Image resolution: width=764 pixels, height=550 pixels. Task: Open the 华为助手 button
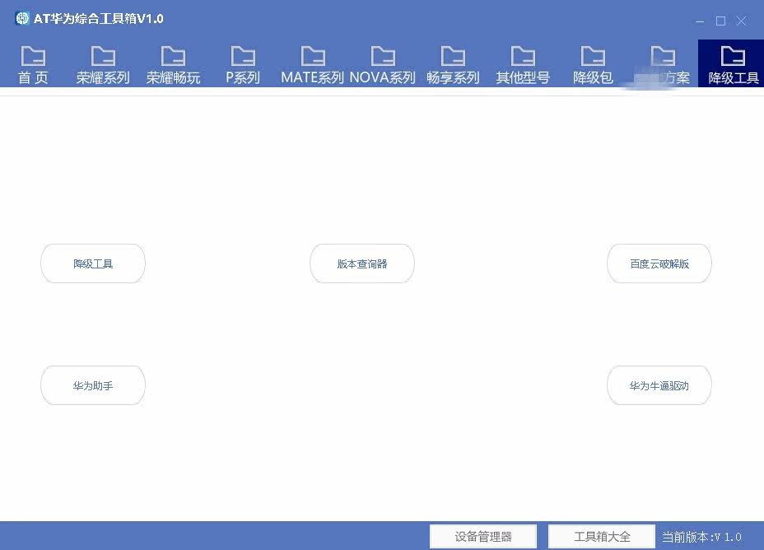point(93,385)
